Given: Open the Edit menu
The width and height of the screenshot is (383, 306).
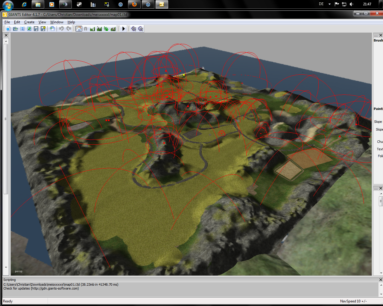Looking at the screenshot, I should click(17, 22).
